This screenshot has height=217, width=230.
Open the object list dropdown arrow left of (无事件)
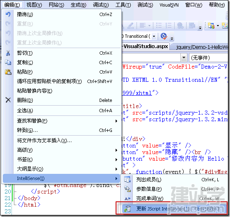(184, 58)
